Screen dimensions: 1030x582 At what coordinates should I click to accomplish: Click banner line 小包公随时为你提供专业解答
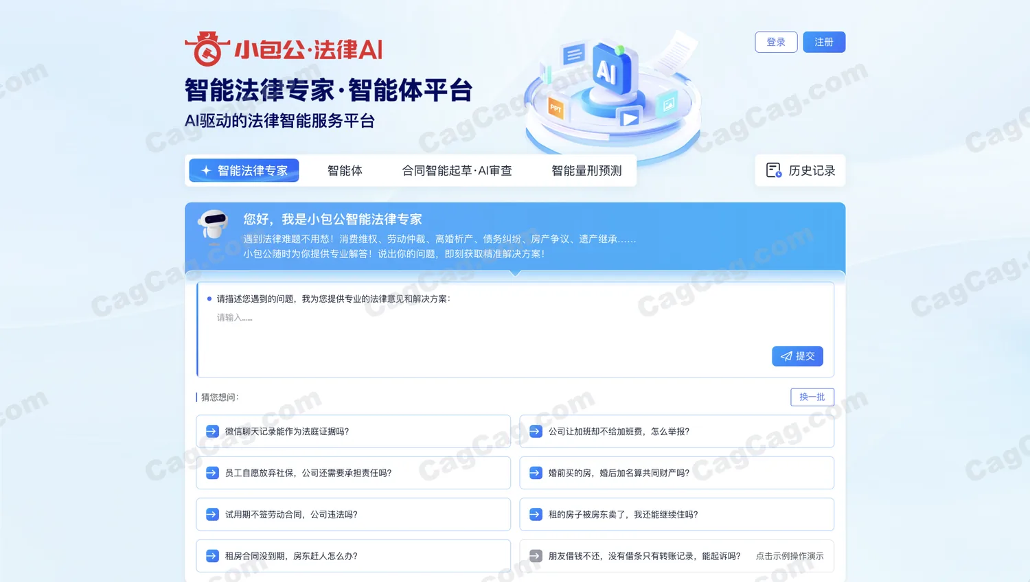[394, 254]
